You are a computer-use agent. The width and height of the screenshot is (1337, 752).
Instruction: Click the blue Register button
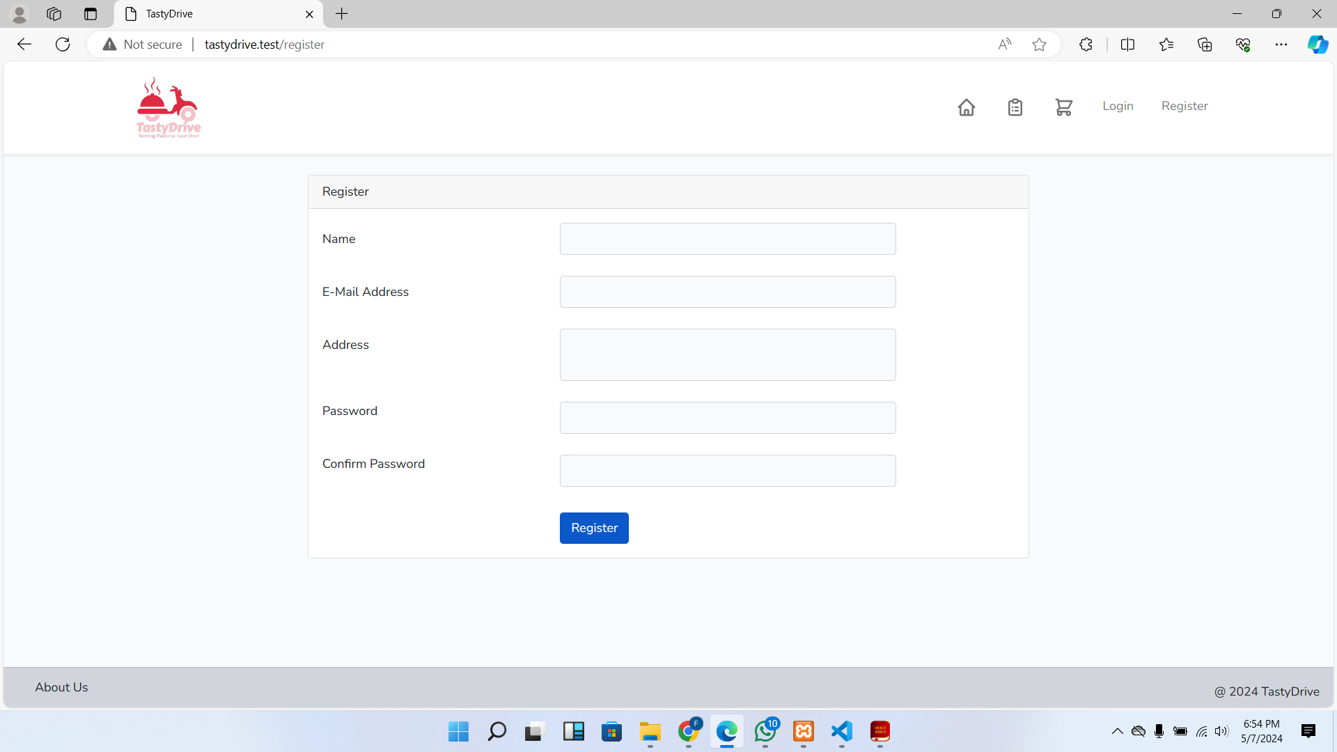coord(594,527)
